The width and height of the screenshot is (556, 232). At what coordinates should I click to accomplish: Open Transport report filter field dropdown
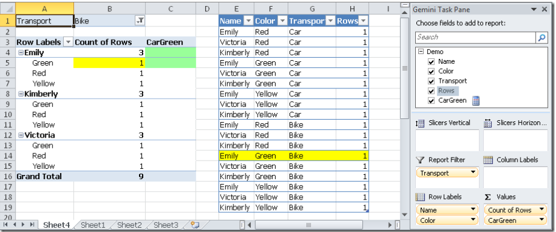[473, 173]
